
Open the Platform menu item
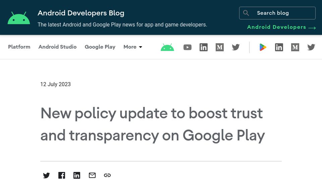(19, 47)
